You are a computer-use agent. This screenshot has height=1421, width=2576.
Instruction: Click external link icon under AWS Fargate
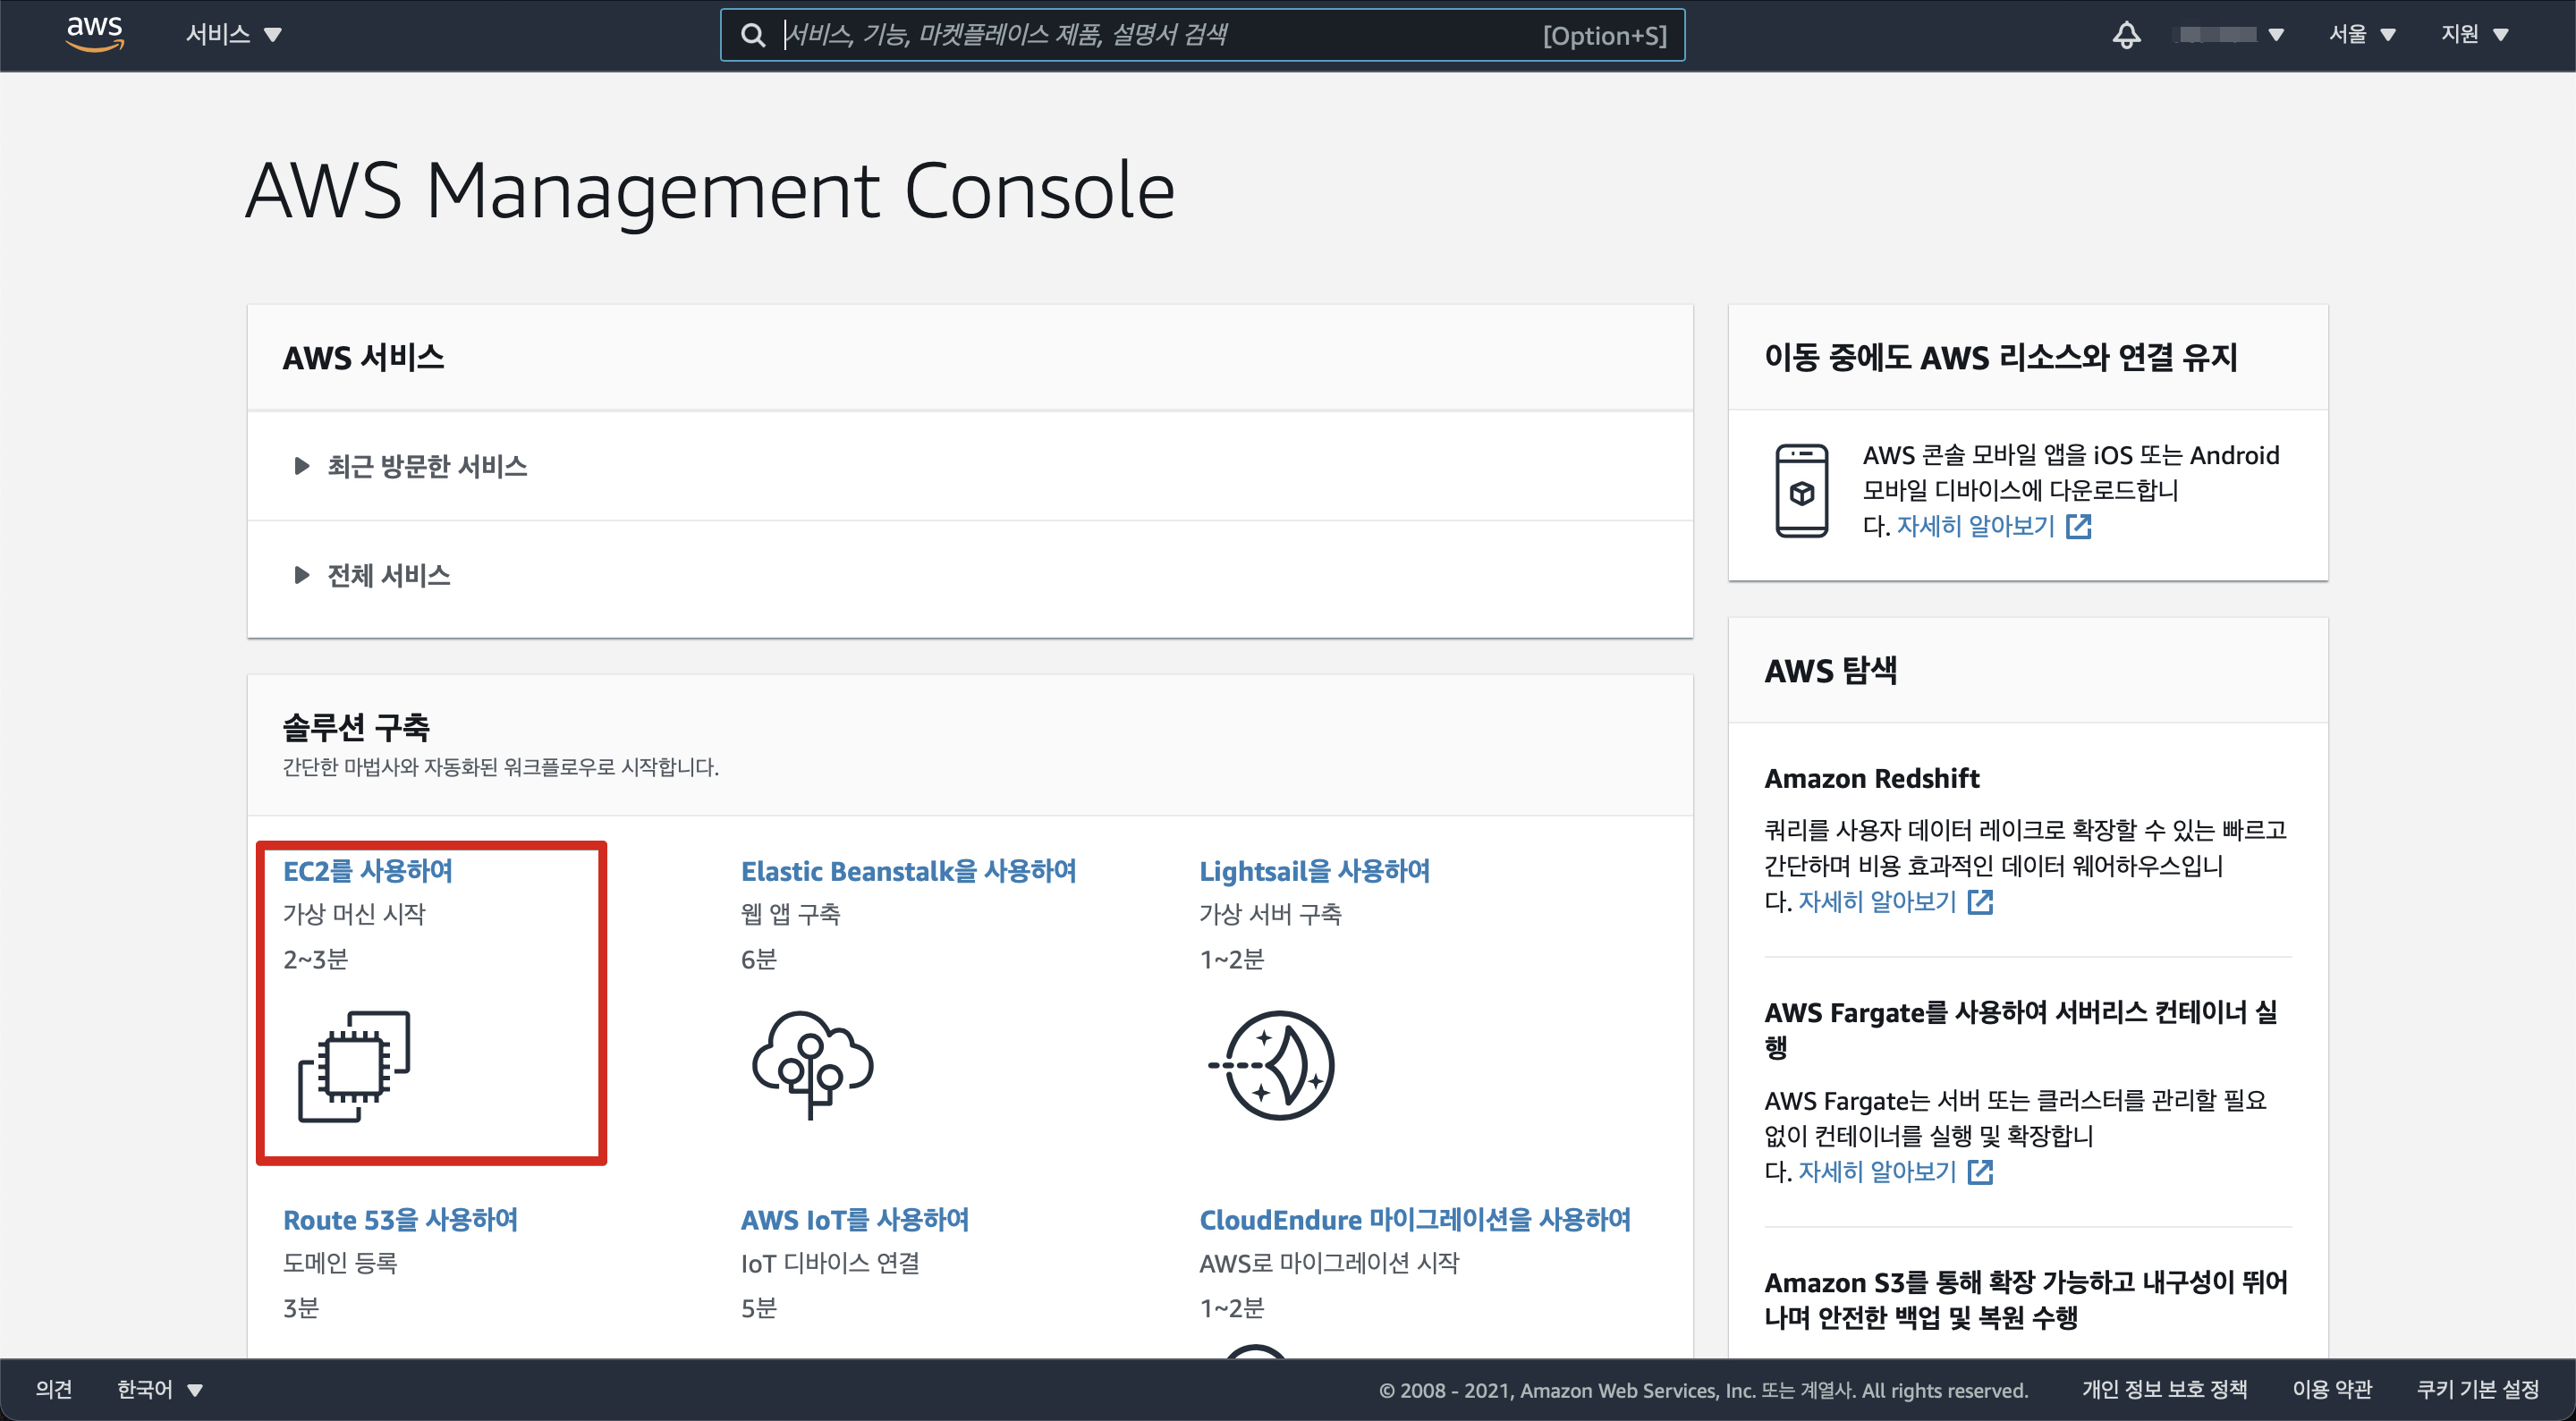(1980, 1172)
